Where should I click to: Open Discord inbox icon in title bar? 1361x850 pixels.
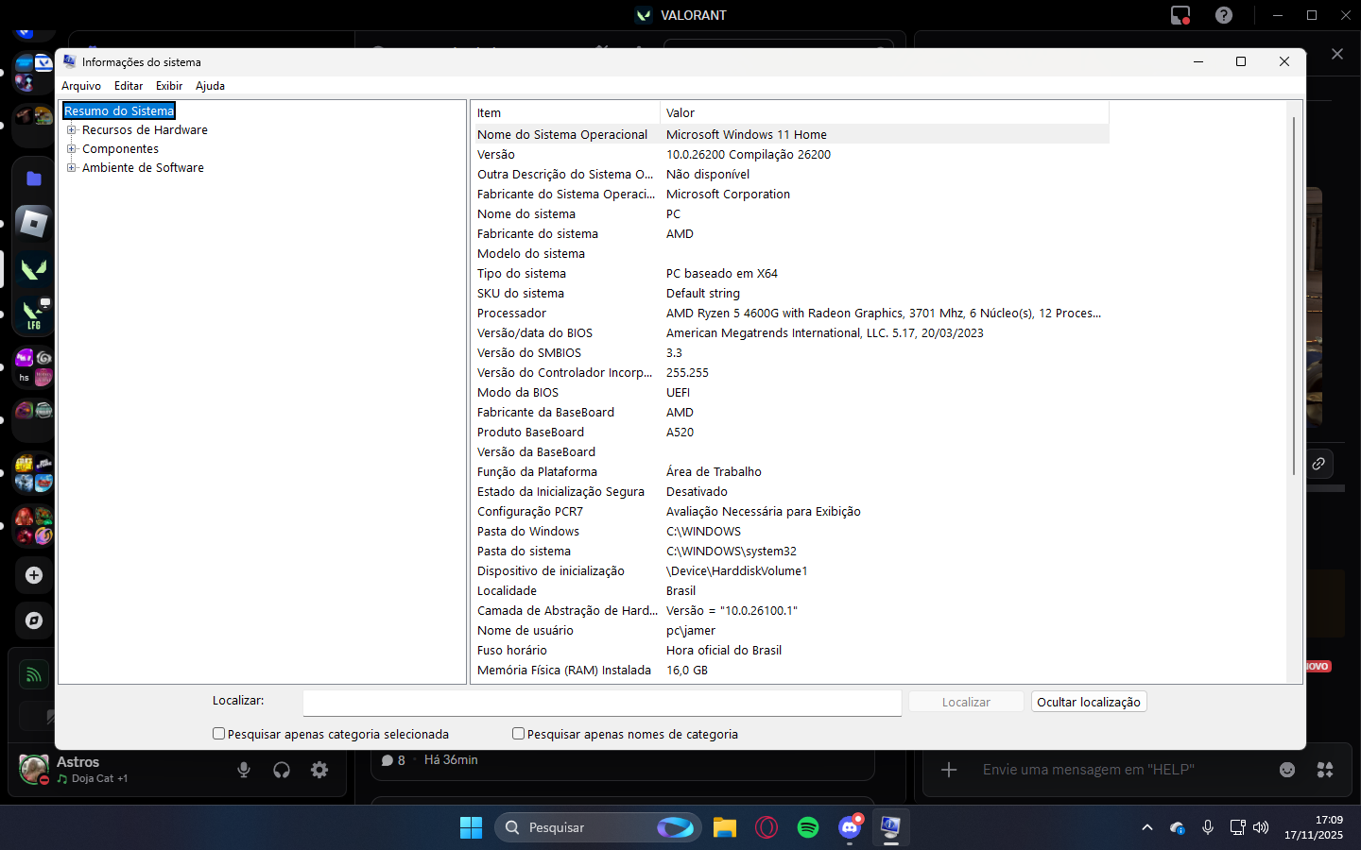point(1180,15)
